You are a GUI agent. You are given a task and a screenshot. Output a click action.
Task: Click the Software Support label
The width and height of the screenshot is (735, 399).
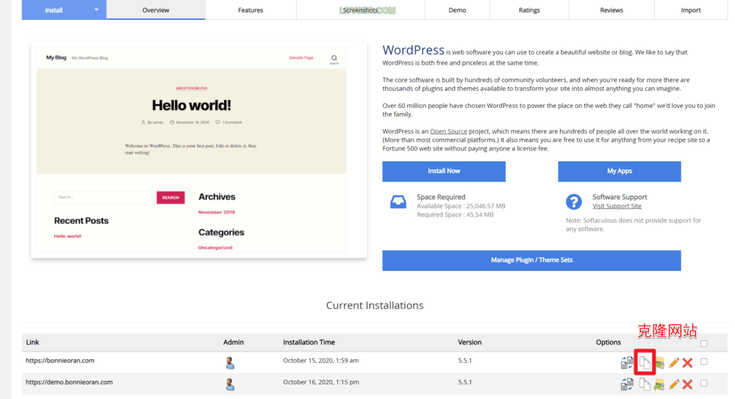click(620, 197)
